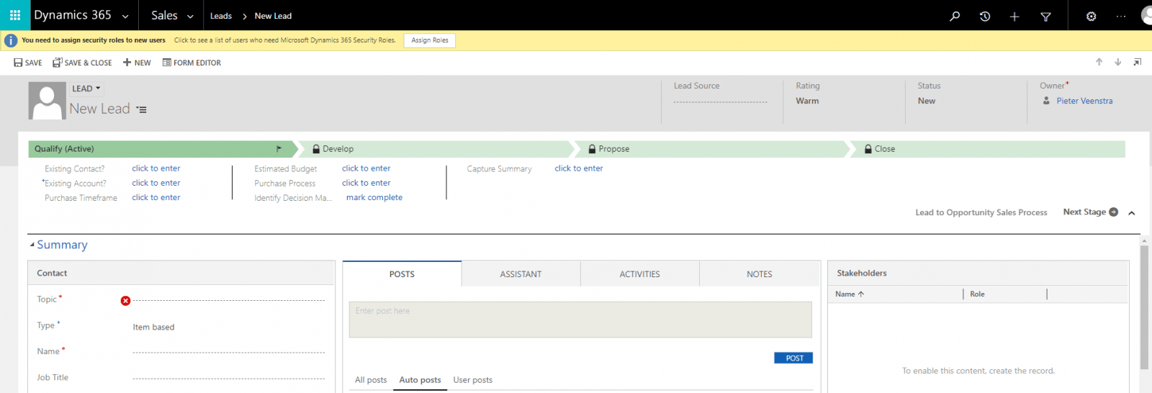Click the pop-out window icon
The image size is (1152, 393).
click(1138, 62)
